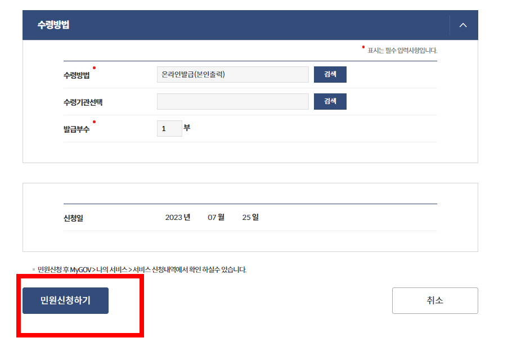Click the empty 수령기관선택 input field
Screen dimensions: 530x342
click(x=232, y=101)
